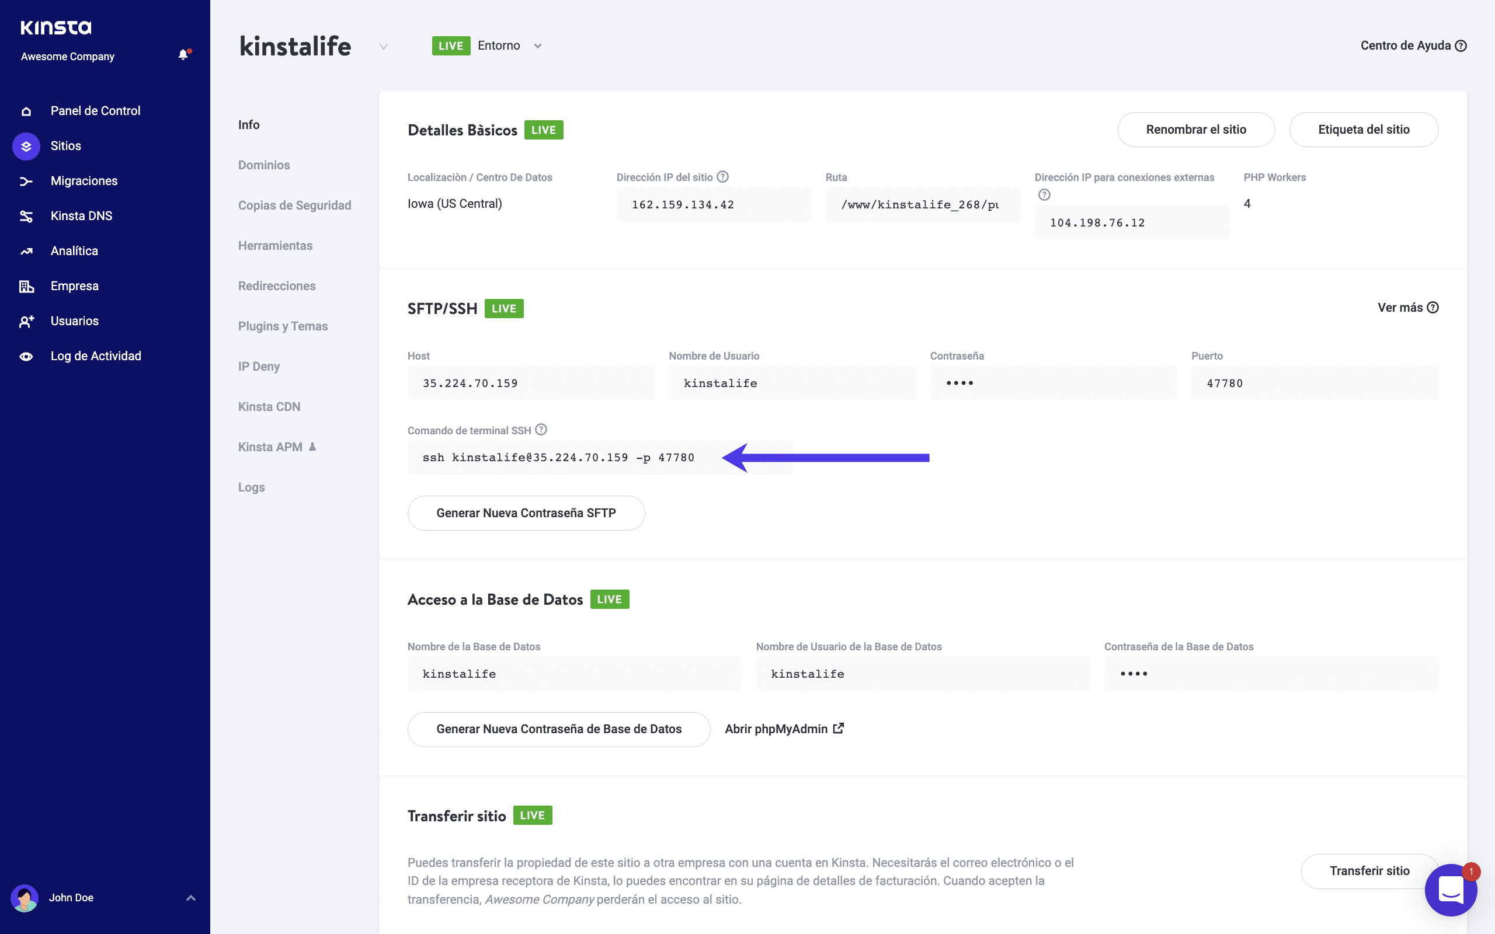1495x934 pixels.
Task: Click the Usuarios add-user icon
Action: click(26, 321)
